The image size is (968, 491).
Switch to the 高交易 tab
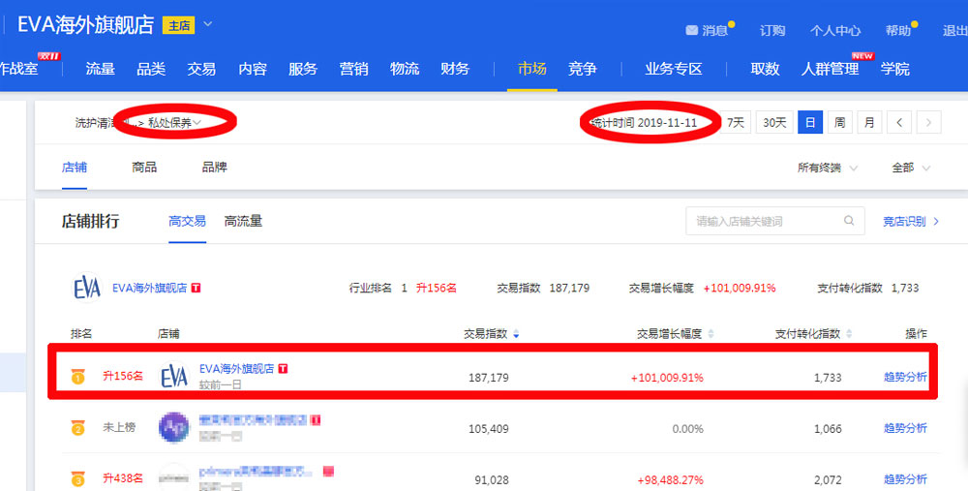[x=187, y=221]
